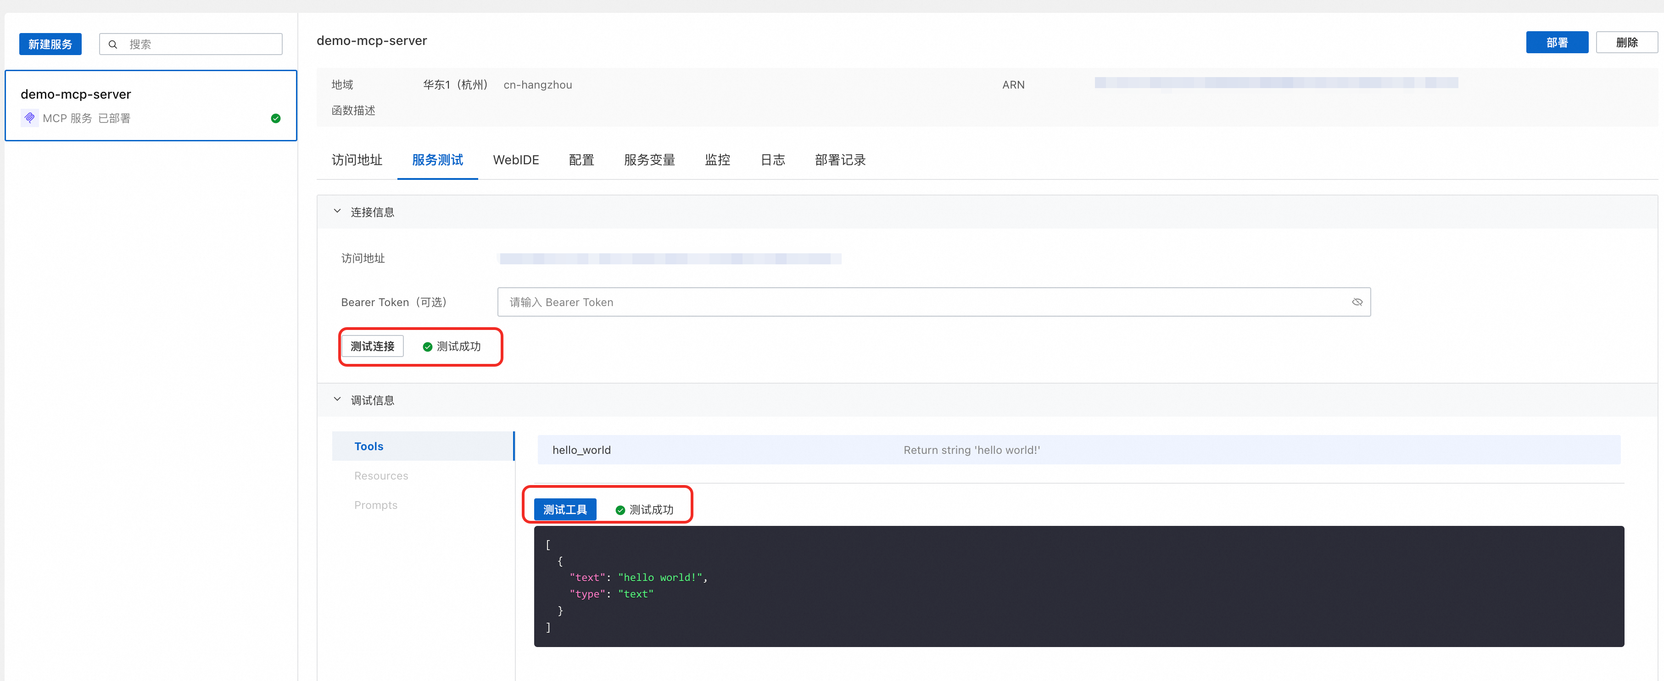Screen dimensions: 1664x681
Task: Click the 测试连接 button
Action: click(372, 346)
